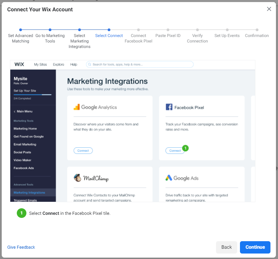The height and width of the screenshot is (259, 278).
Task: Open Triggered Emails in sidebar
Action: click(25, 200)
